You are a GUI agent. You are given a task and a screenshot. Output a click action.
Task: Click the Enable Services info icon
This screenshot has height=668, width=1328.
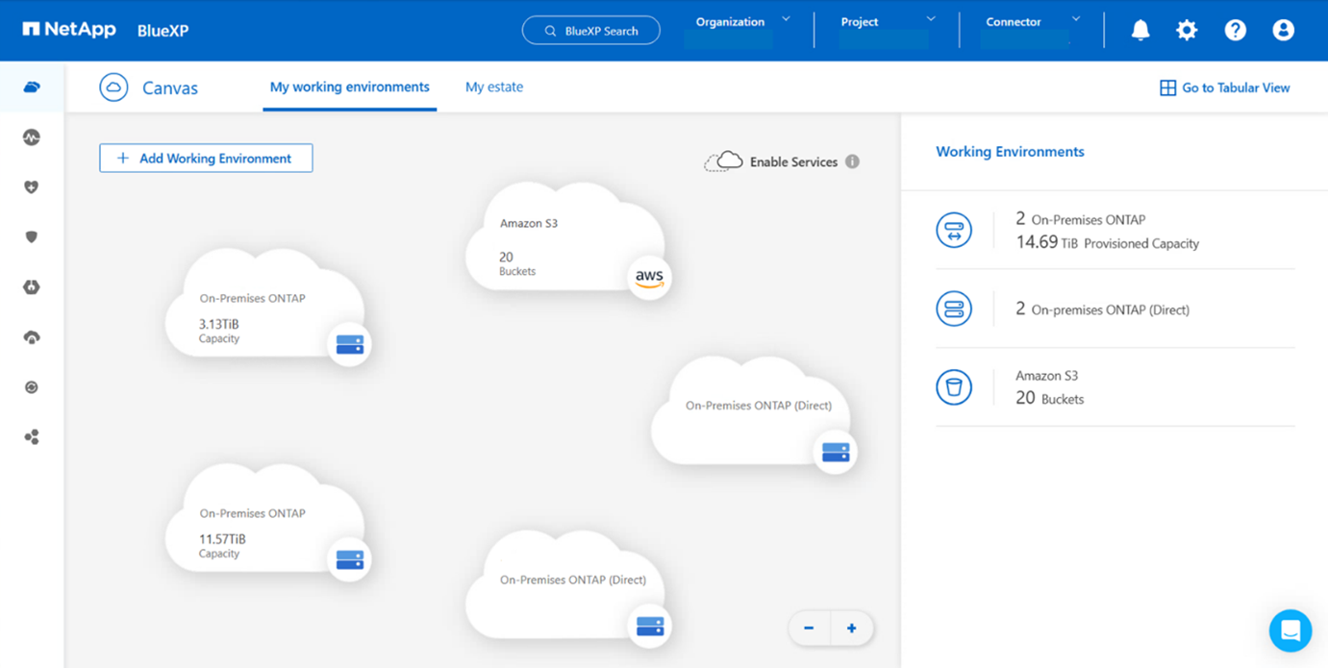coord(852,161)
